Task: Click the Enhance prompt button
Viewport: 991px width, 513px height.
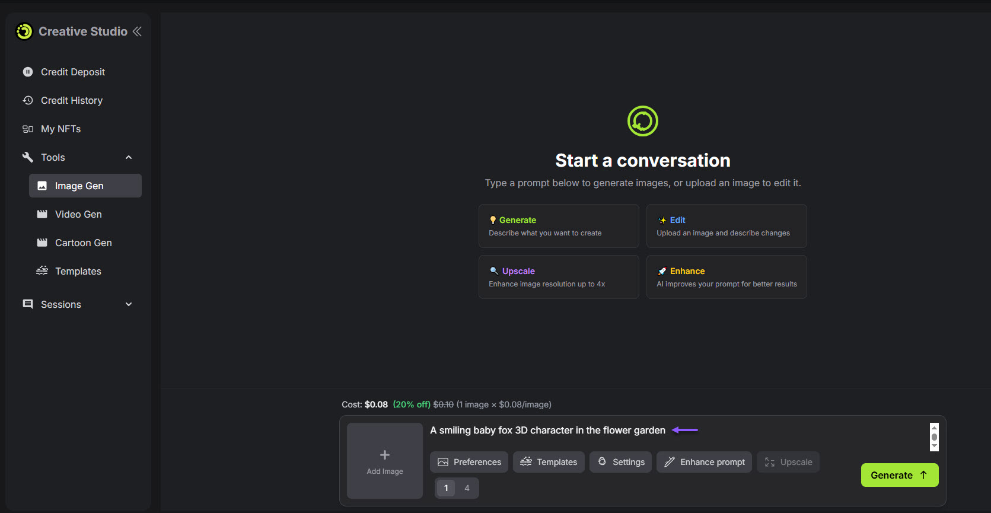Action: point(704,462)
